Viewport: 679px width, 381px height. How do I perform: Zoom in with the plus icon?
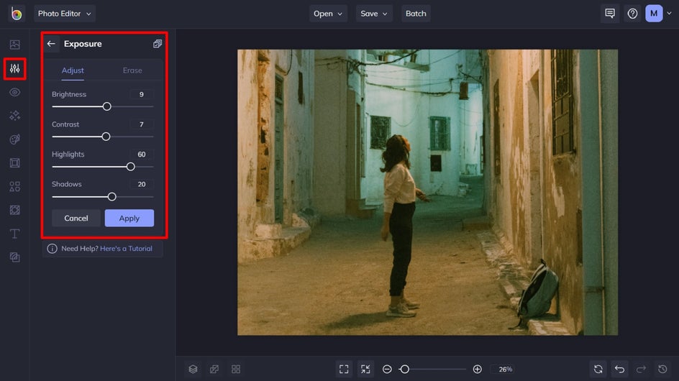(x=477, y=369)
